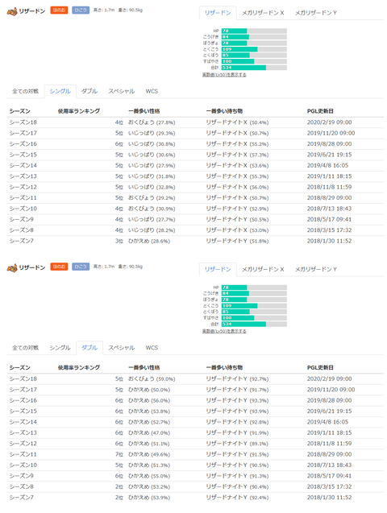Click the リザードナイトY (90.4%) cell
Viewport: 387px width, 513px height.
click(237, 486)
